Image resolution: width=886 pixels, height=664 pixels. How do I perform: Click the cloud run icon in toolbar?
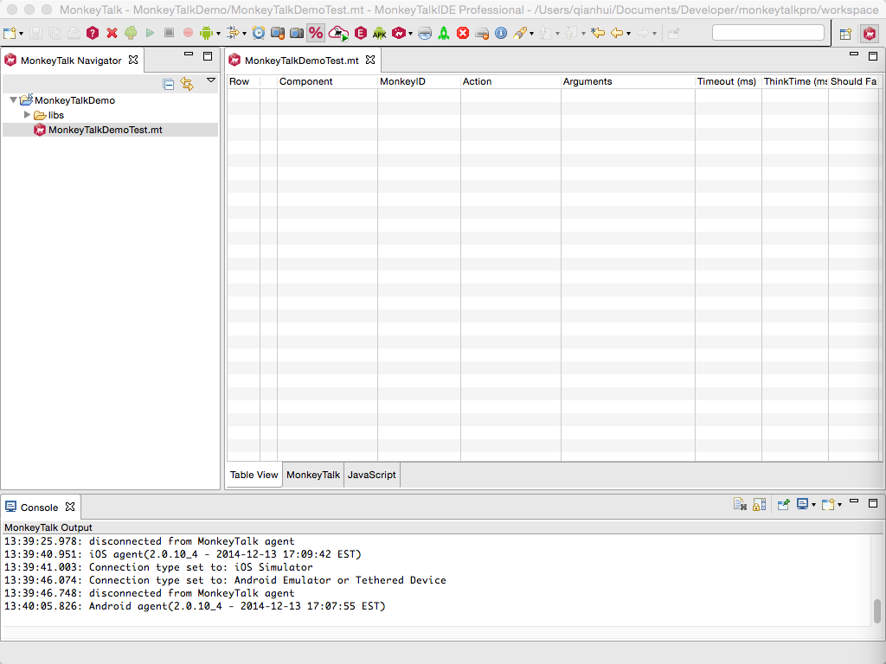pos(338,34)
